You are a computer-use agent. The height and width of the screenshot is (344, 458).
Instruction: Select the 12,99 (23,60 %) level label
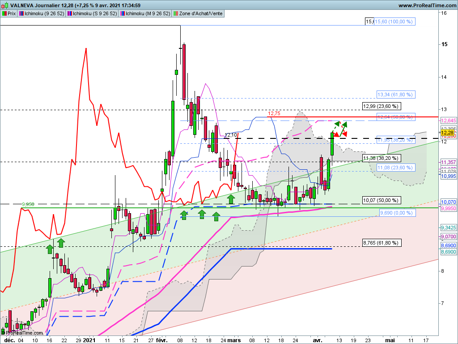click(382, 106)
